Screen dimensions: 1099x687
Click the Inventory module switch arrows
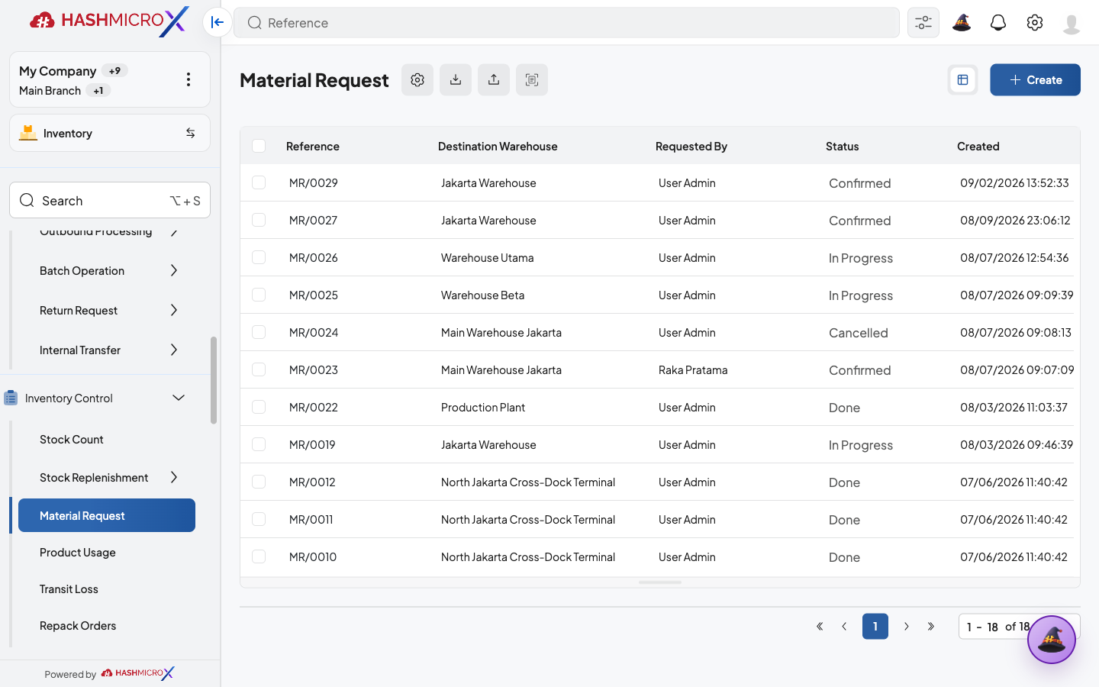pos(191,133)
